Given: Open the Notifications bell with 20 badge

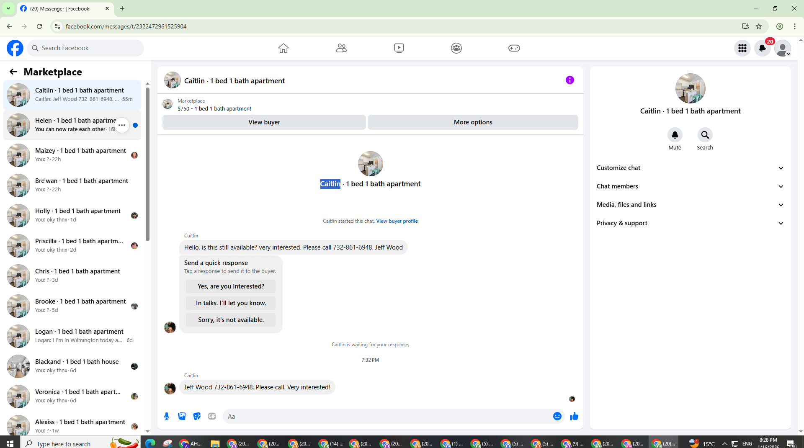Looking at the screenshot, I should click(x=763, y=48).
